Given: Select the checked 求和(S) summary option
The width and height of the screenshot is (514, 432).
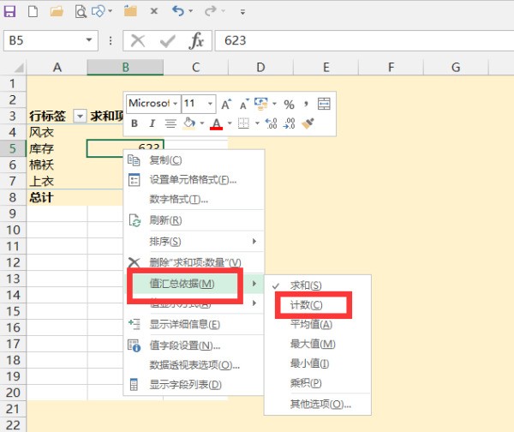Looking at the screenshot, I should 306,285.
